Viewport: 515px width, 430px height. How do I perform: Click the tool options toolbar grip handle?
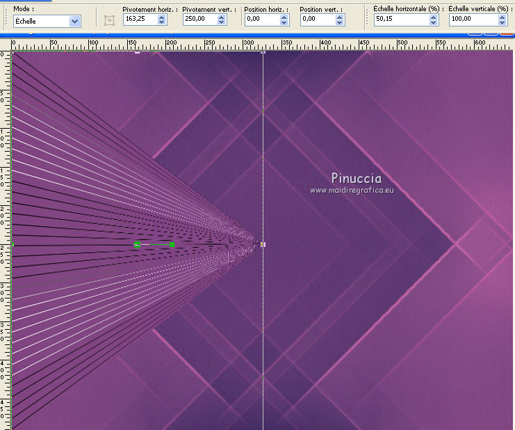pyautogui.click(x=6, y=17)
